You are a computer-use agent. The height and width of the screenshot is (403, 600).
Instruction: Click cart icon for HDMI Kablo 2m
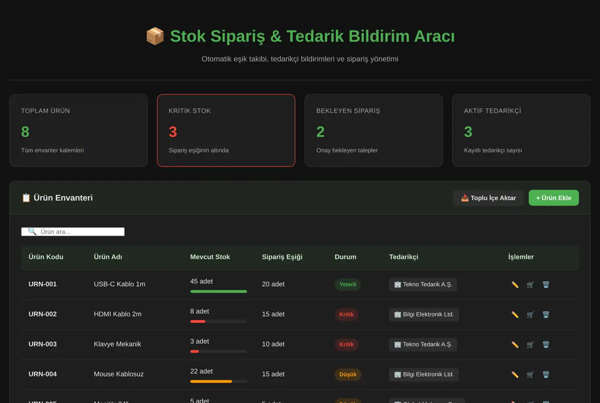(x=530, y=314)
